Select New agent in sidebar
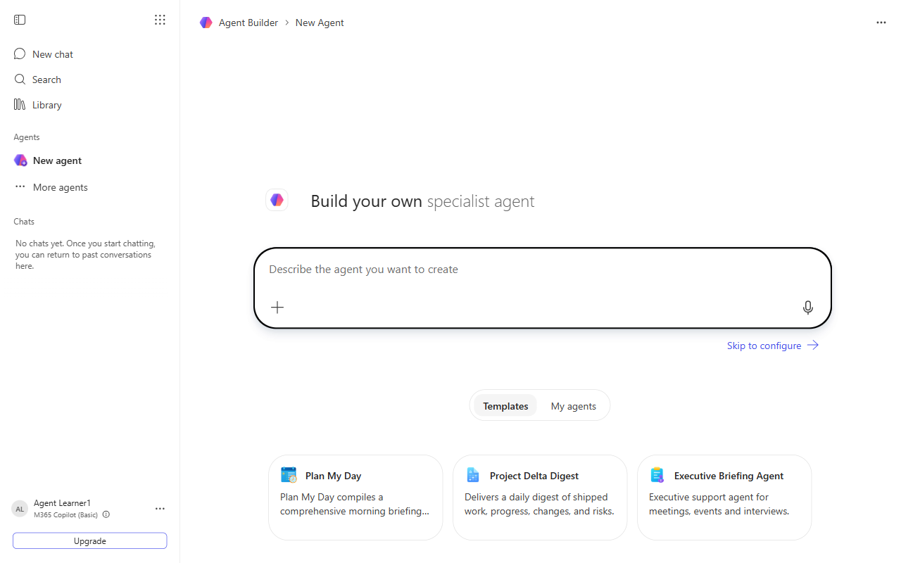The width and height of the screenshot is (901, 563). point(90,160)
